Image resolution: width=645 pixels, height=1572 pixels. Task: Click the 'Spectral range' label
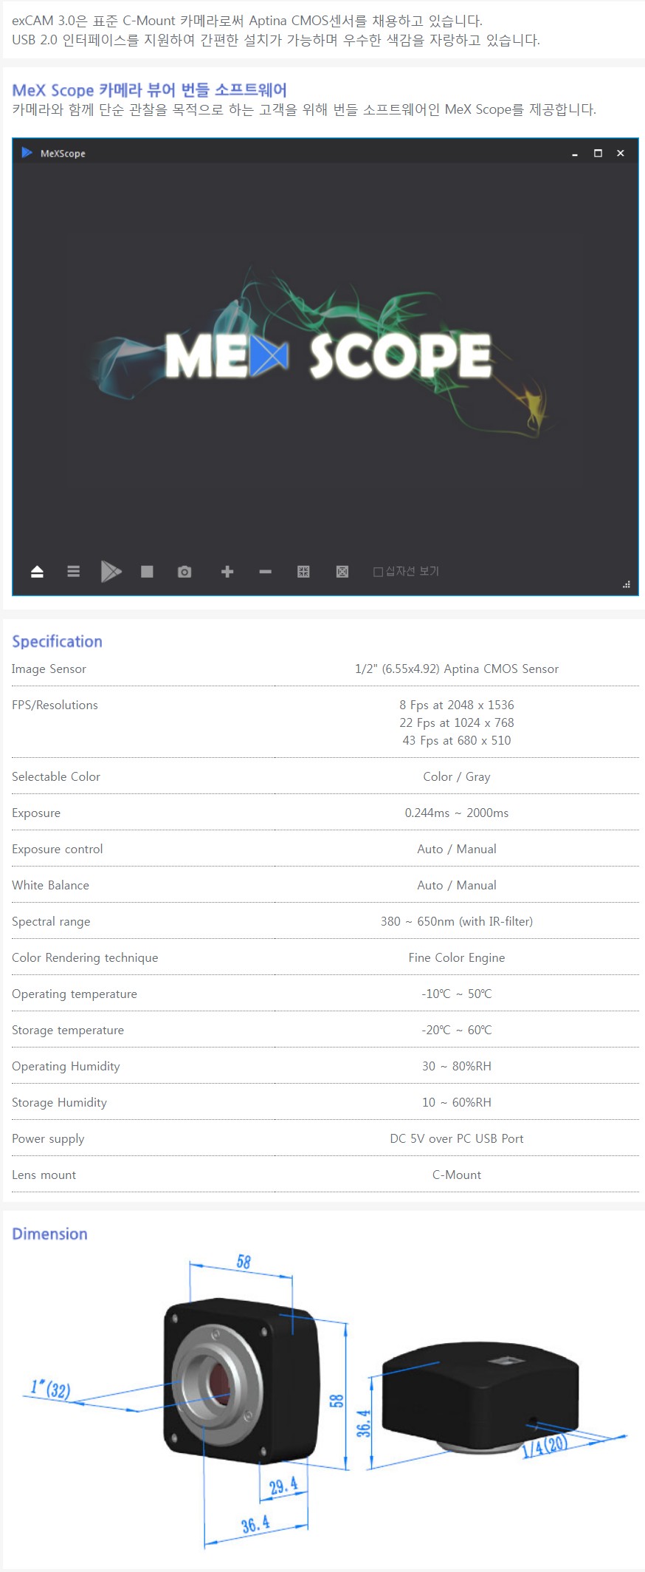point(51,921)
